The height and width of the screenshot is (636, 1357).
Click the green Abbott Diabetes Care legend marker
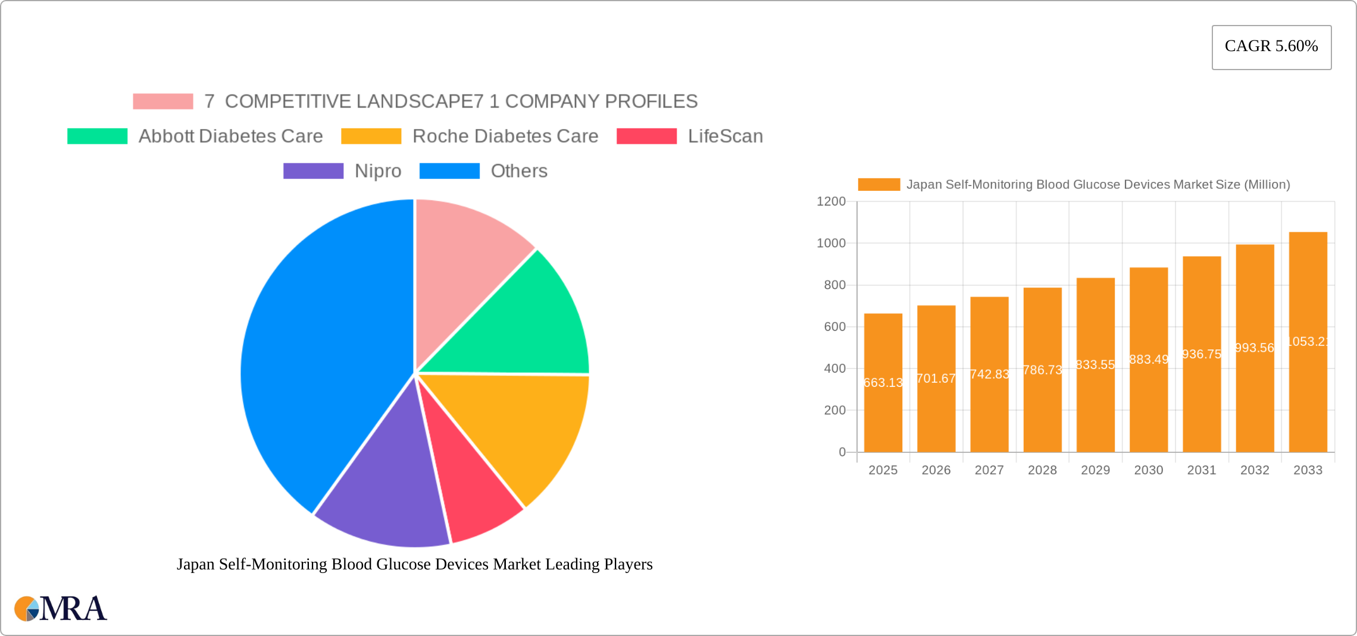click(96, 136)
